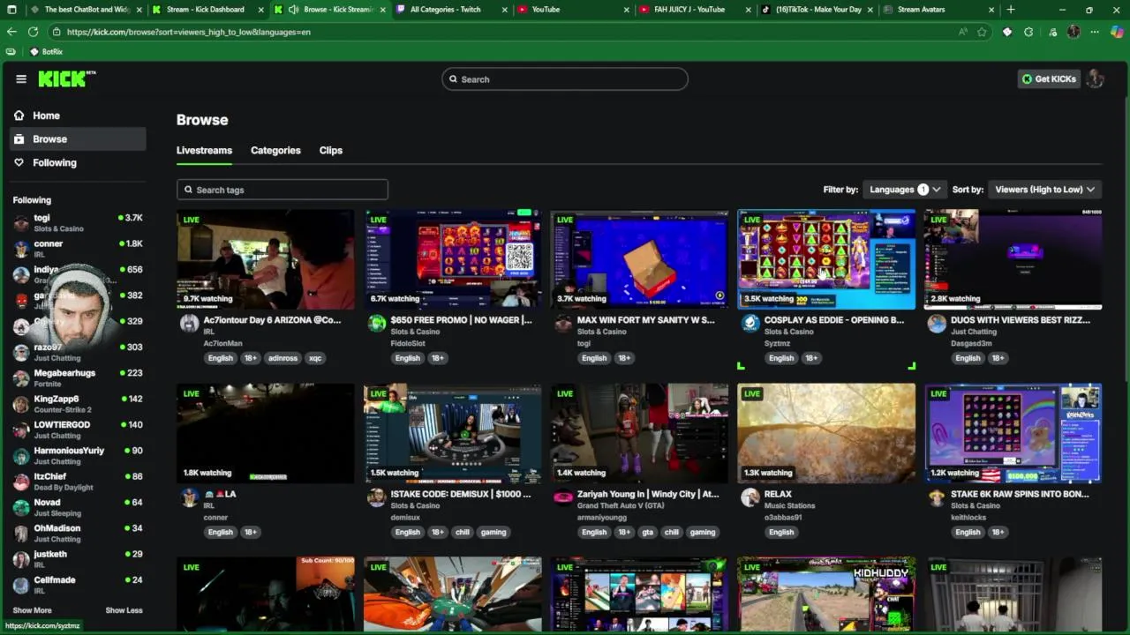This screenshot has height=635, width=1130.
Task: Open MAX WIN FORT MY SANITY stream thumbnail
Action: pyautogui.click(x=640, y=259)
